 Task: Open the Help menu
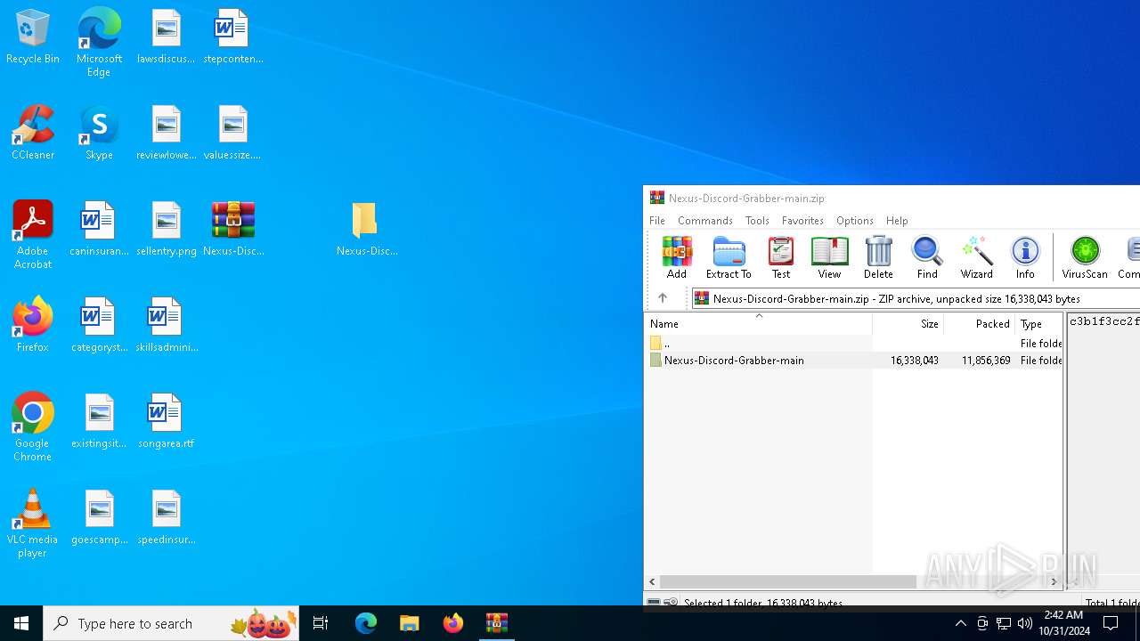[x=897, y=221]
